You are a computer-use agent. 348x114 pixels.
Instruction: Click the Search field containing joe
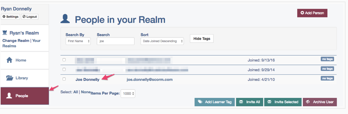tap(115, 41)
